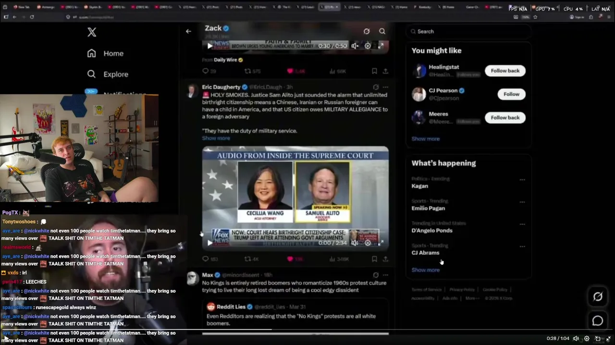Image resolution: width=615 pixels, height=345 pixels.
Task: Open Grok explain on Max's post
Action: [376, 275]
